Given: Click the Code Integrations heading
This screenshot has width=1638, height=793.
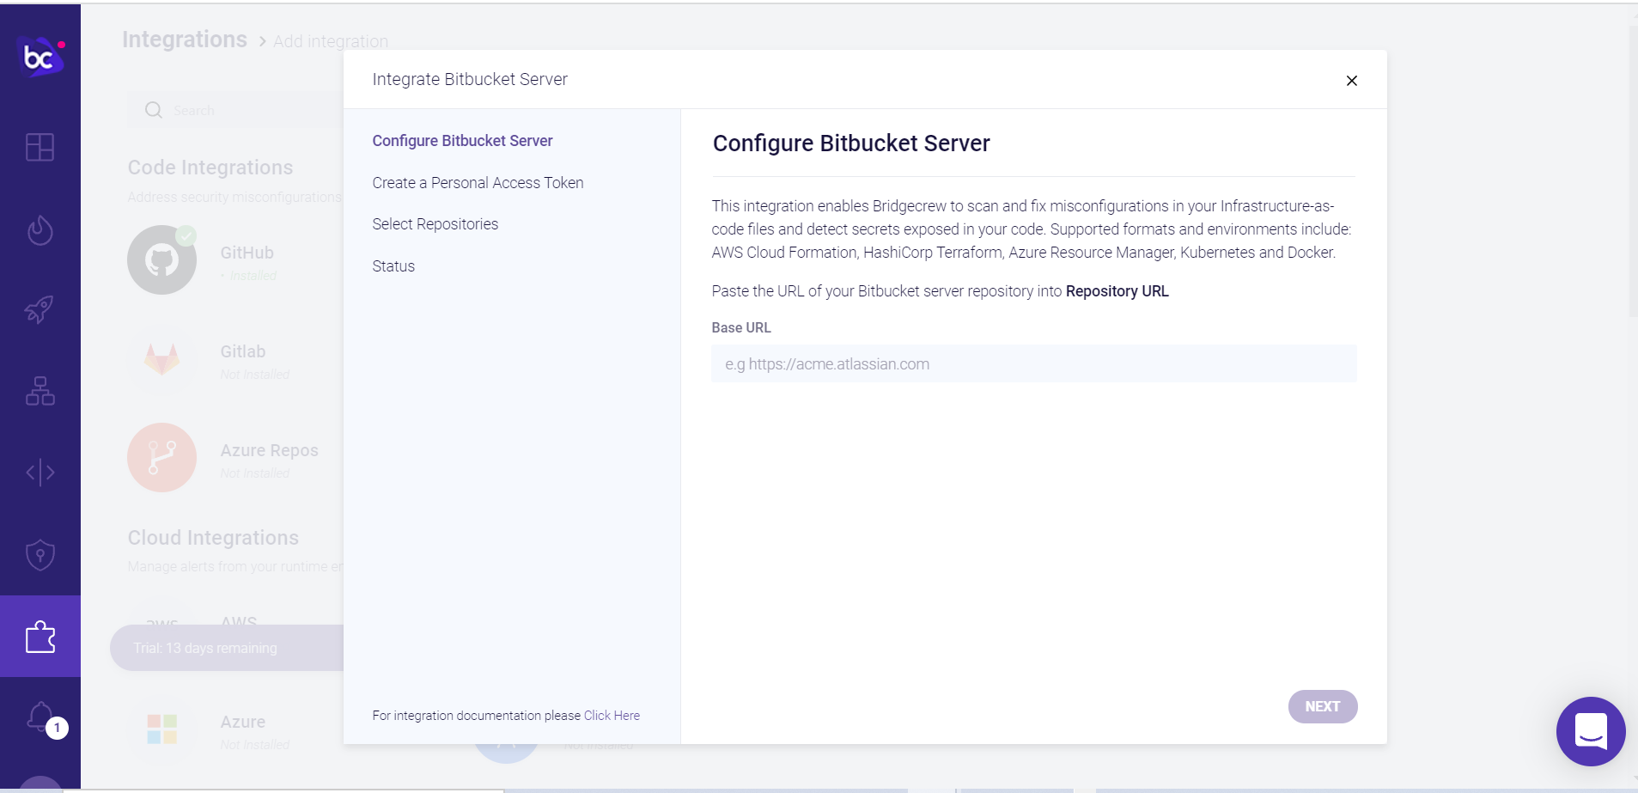Looking at the screenshot, I should coord(210,168).
